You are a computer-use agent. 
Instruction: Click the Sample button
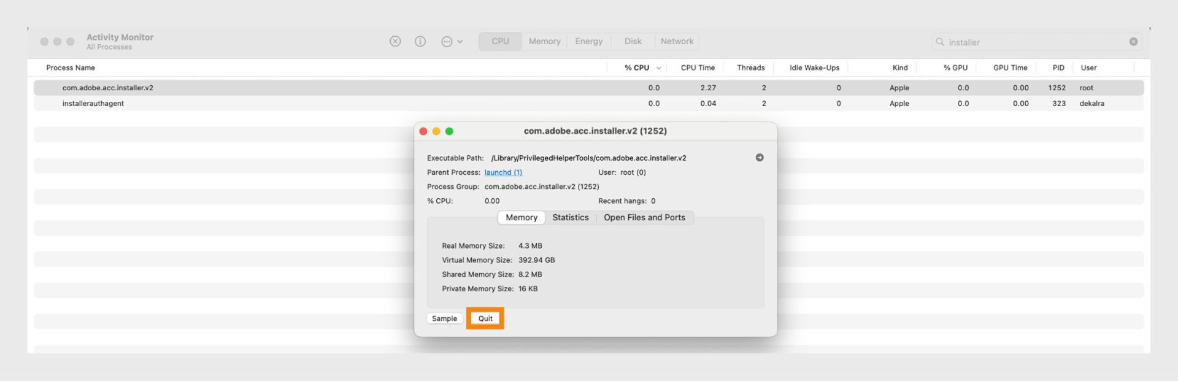coord(444,318)
